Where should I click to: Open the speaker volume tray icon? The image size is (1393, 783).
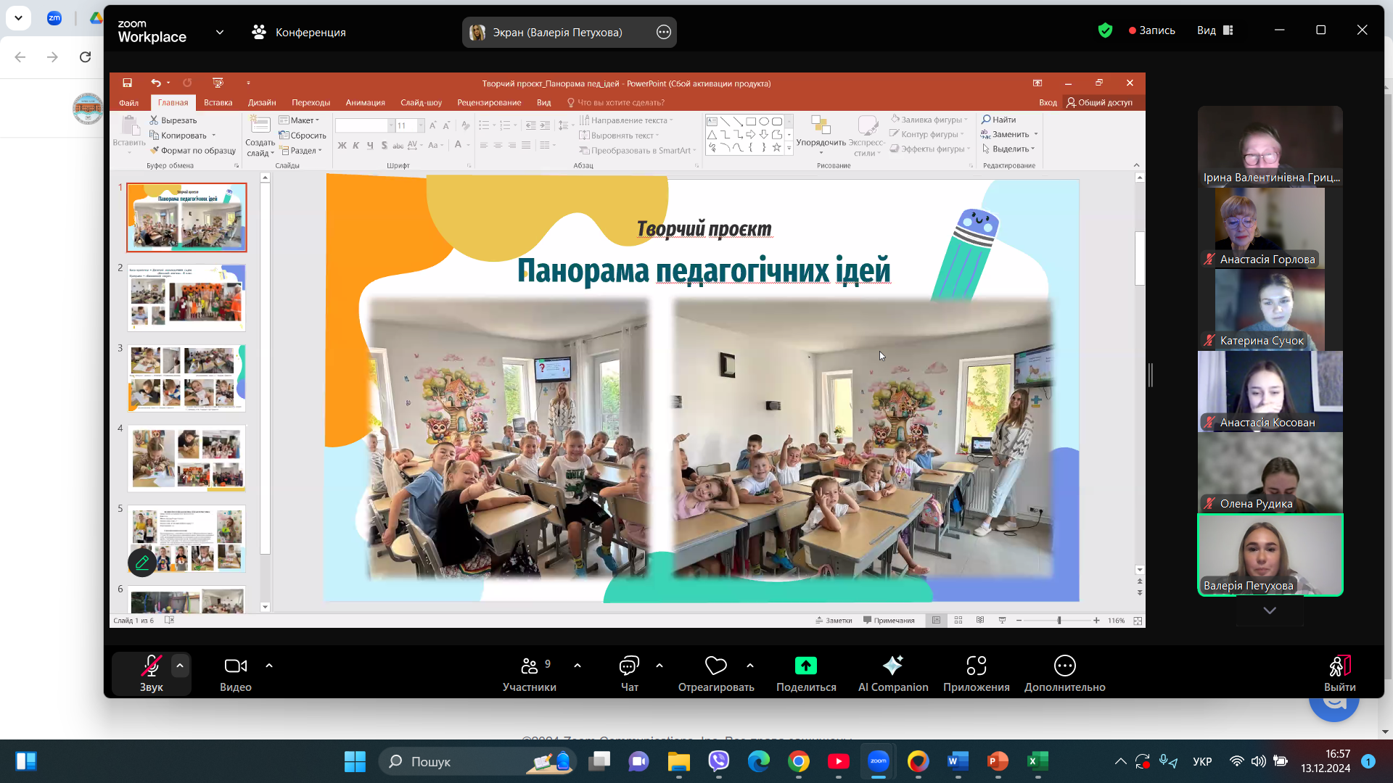pyautogui.click(x=1258, y=761)
